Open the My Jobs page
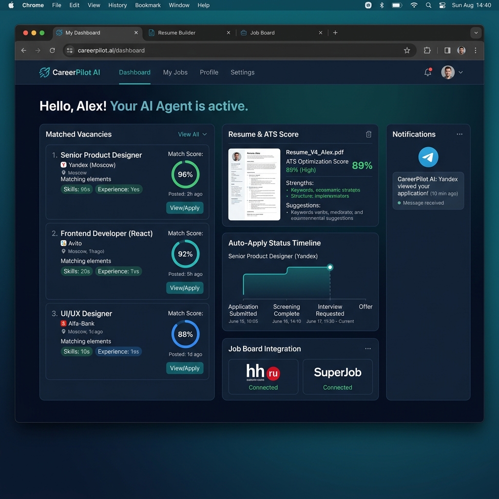499x499 pixels. (175, 72)
